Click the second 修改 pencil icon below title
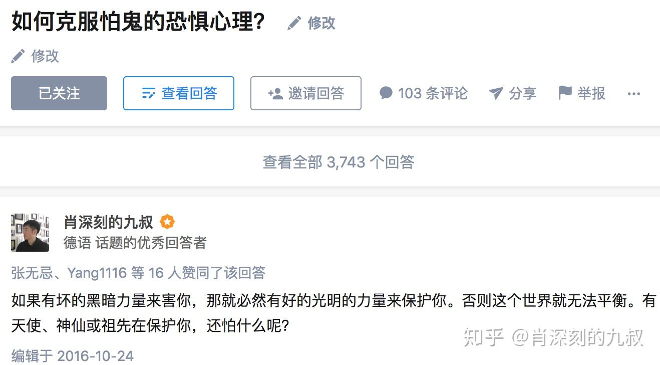660x365 pixels. click(x=18, y=56)
